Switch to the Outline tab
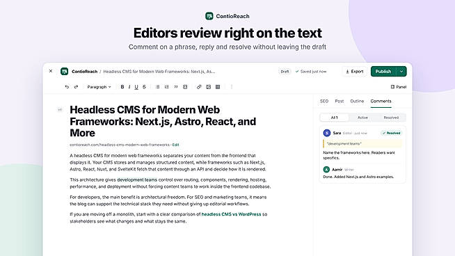This screenshot has height=256, width=455. coord(357,101)
